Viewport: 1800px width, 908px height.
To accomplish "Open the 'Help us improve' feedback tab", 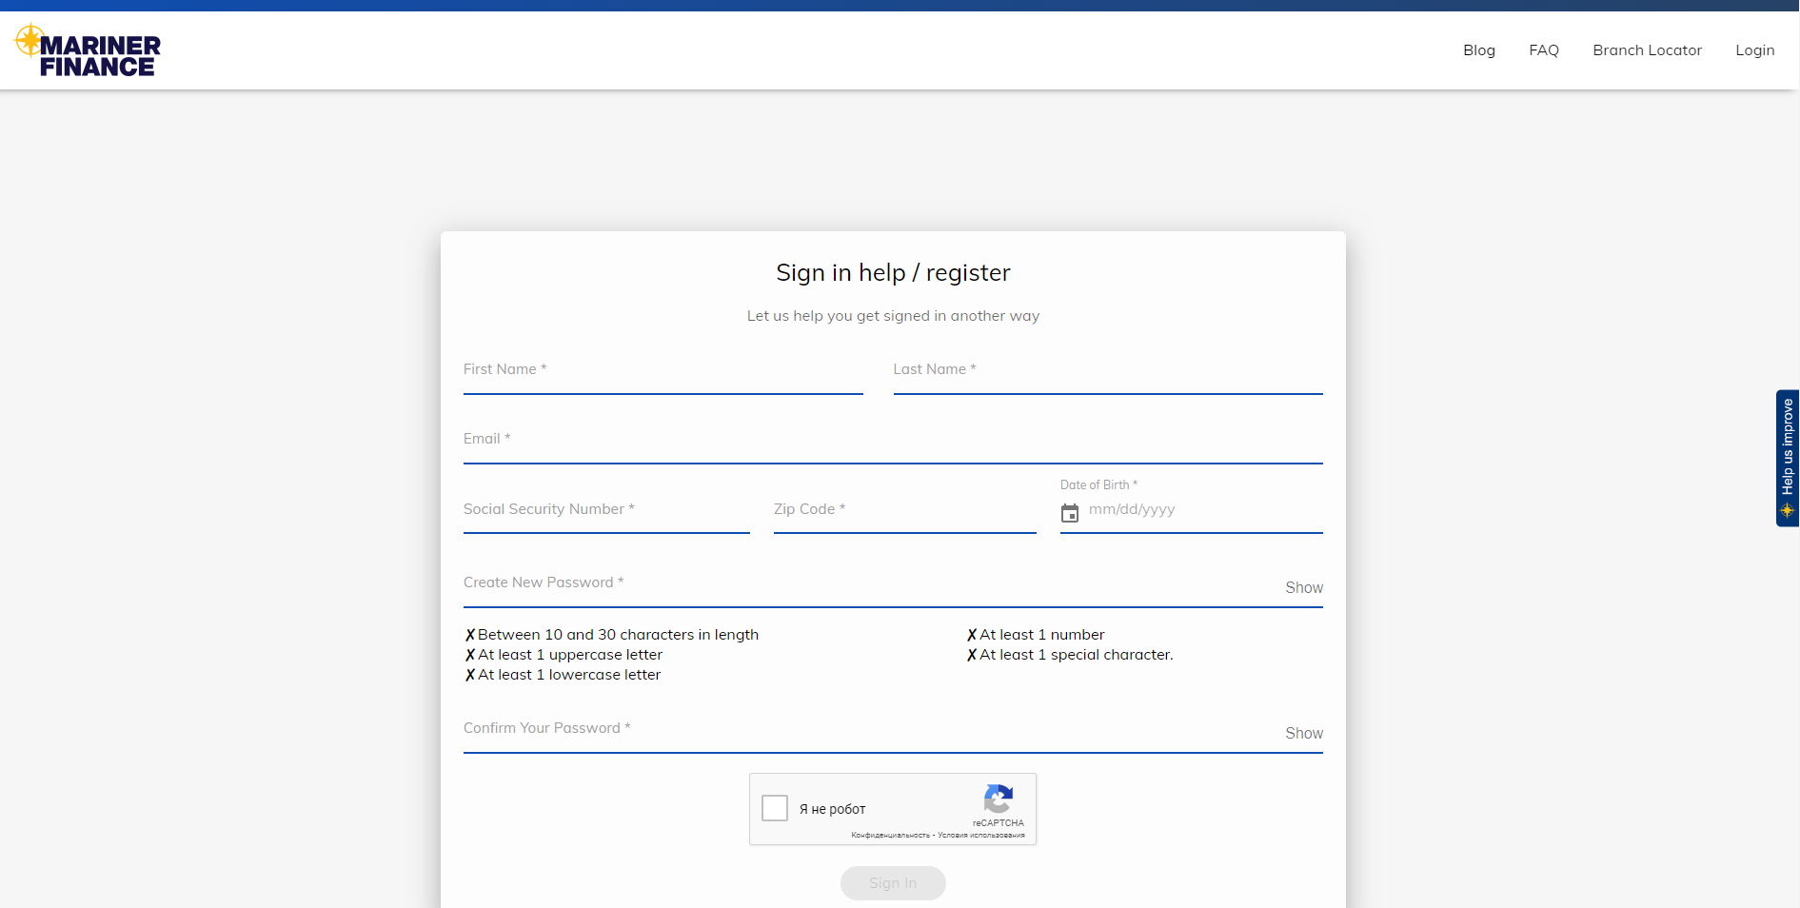I will [1787, 458].
